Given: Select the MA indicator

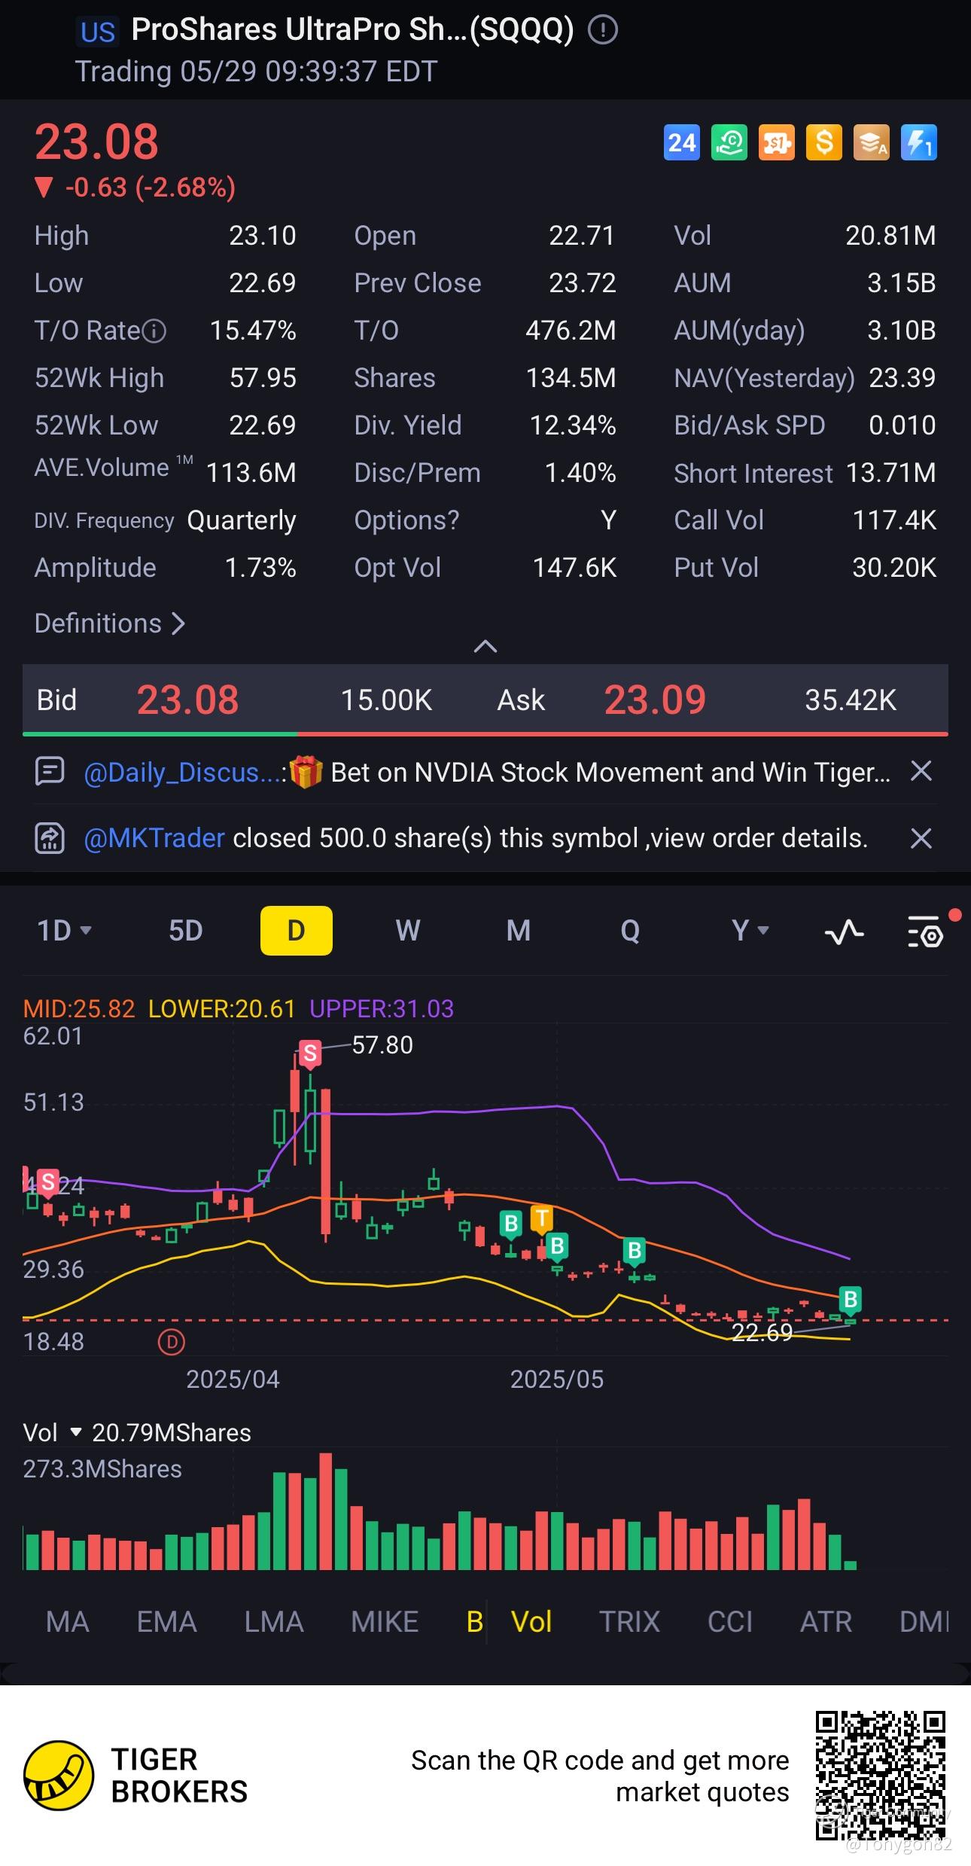Looking at the screenshot, I should pos(68,1621).
